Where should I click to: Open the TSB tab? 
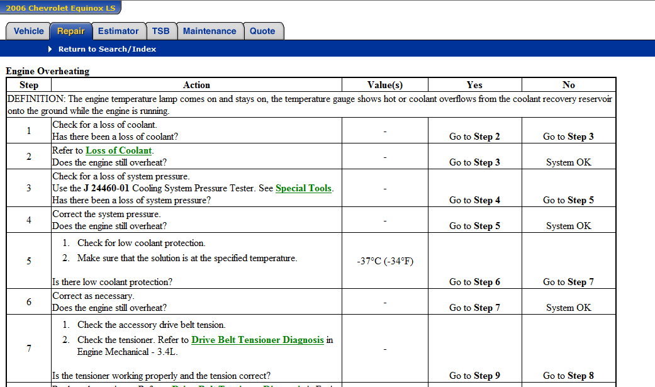(161, 31)
